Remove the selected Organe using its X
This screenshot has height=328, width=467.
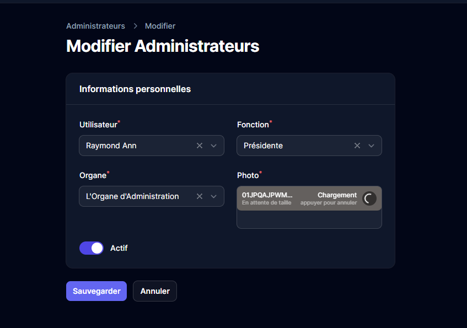tap(200, 196)
